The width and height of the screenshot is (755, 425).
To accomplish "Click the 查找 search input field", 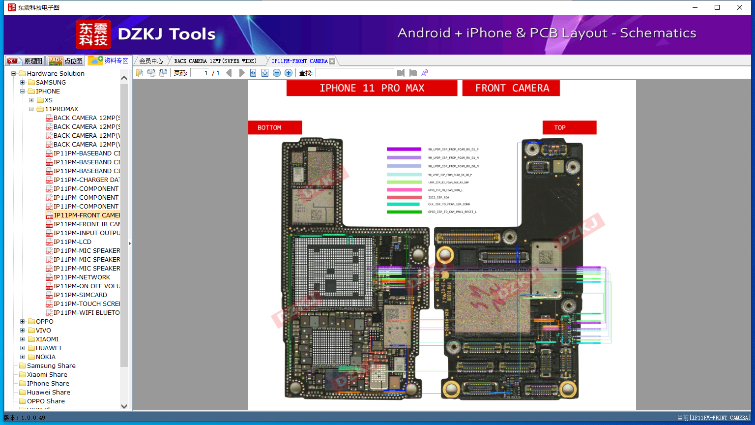I will pos(355,73).
